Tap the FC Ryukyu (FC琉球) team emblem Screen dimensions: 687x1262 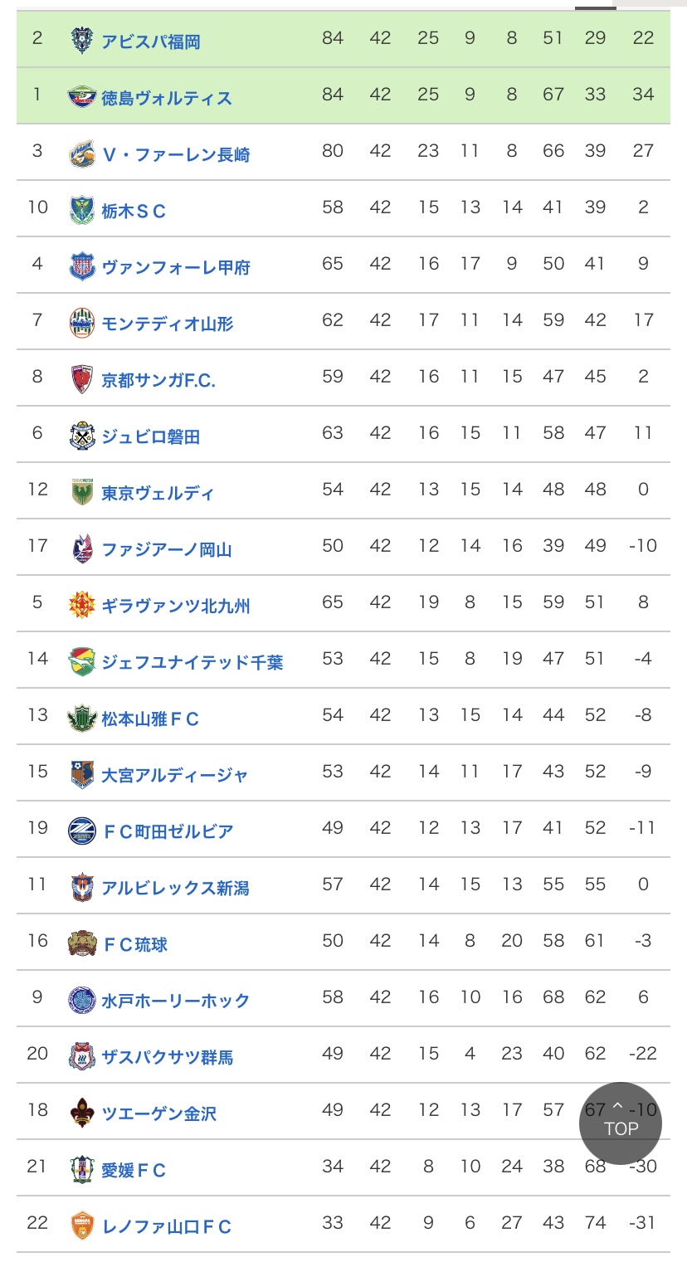[82, 943]
